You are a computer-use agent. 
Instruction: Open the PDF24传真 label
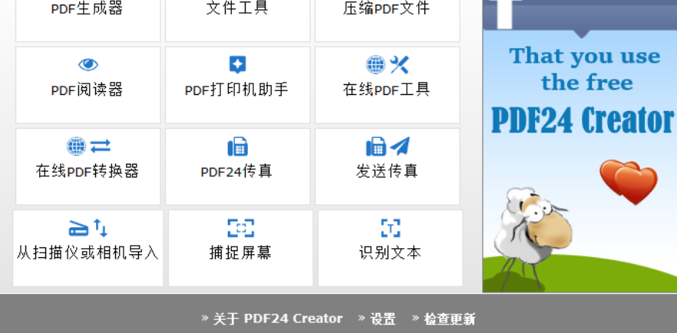236,171
